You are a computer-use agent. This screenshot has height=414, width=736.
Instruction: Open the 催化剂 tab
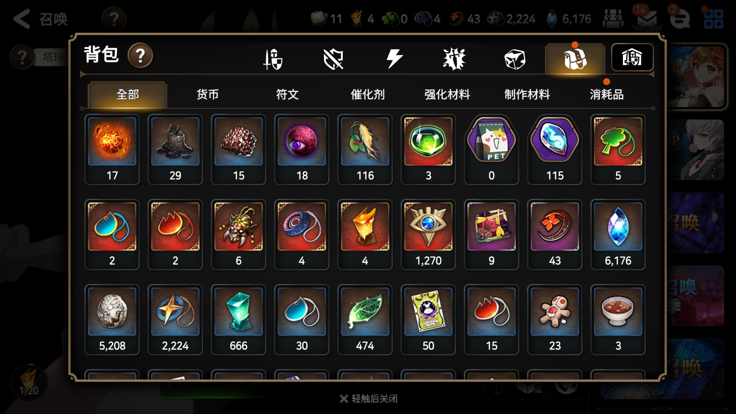pos(367,94)
